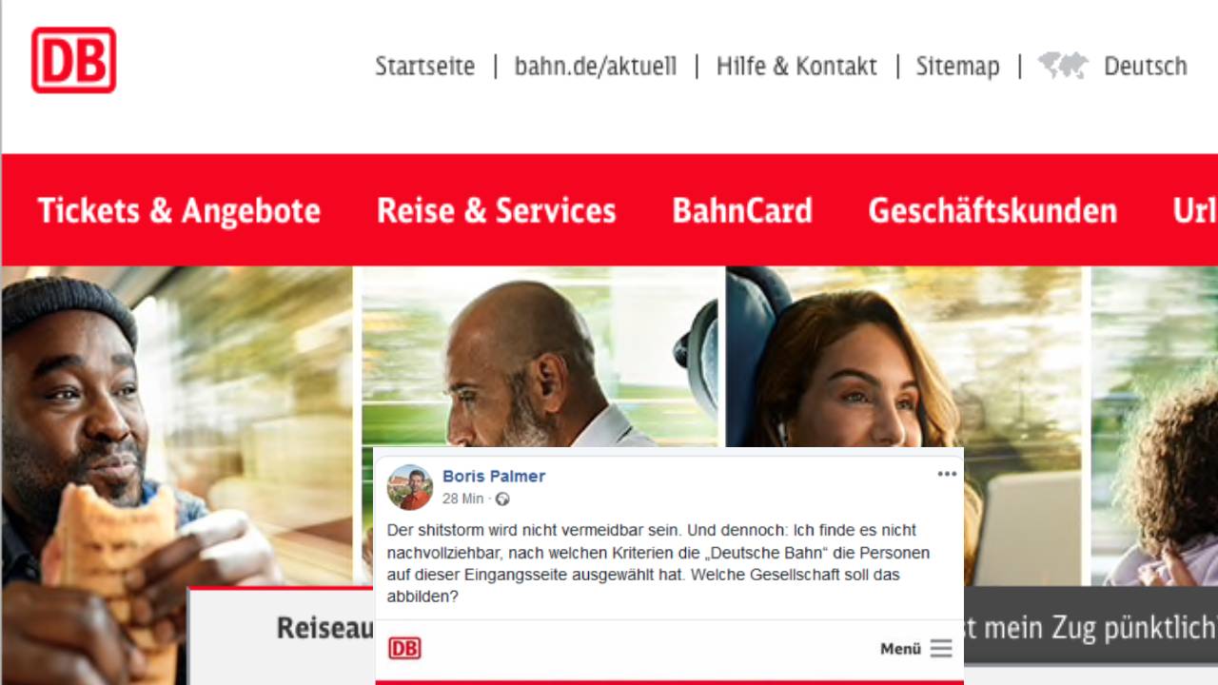Open the bahn.de/aktuell link

[596, 66]
